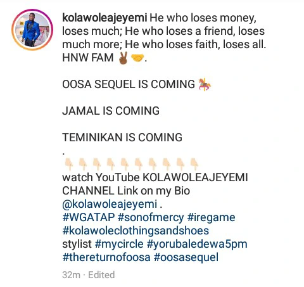This screenshot has width=304, height=287.
Task: Open the #sonofmercy hashtag
Action: coord(151,217)
